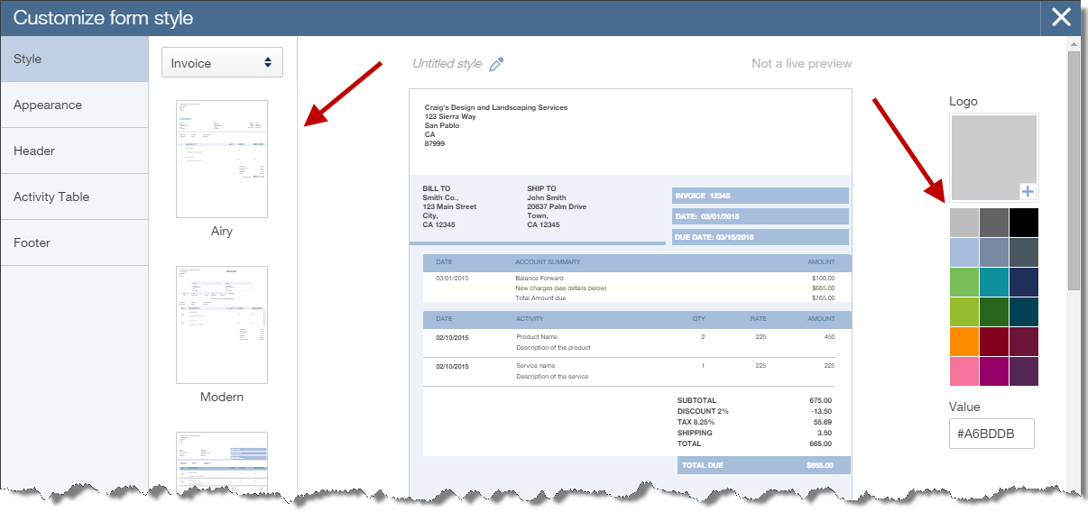Viewport: 1088px width, 512px height.
Task: Pick the pink color swatch
Action: point(964,371)
